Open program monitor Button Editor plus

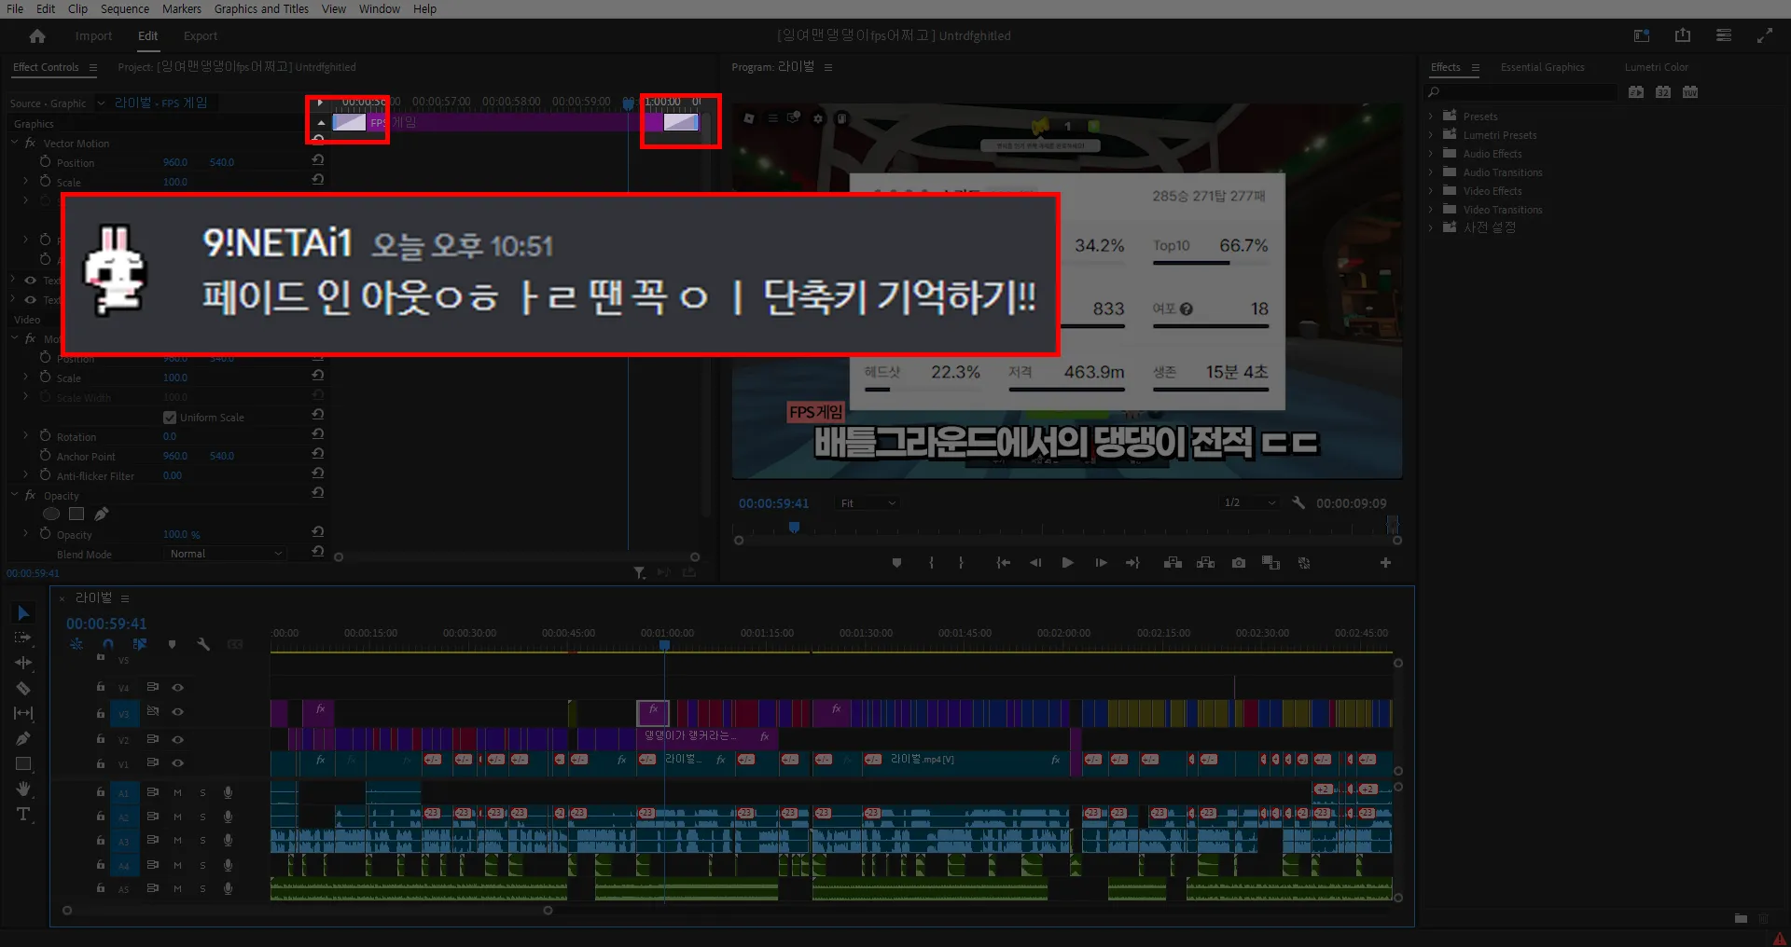[1385, 563]
